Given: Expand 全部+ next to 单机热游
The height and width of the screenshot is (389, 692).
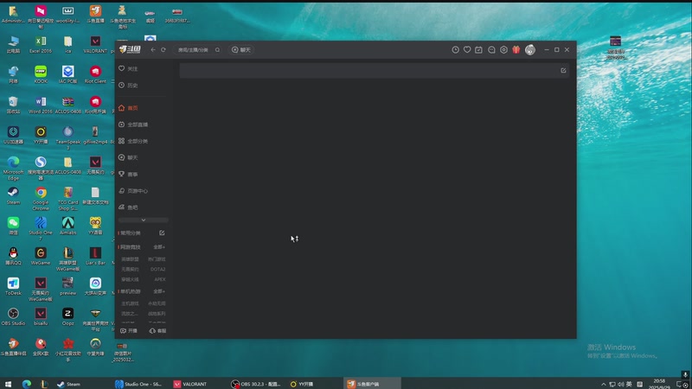Looking at the screenshot, I should pyautogui.click(x=159, y=291).
